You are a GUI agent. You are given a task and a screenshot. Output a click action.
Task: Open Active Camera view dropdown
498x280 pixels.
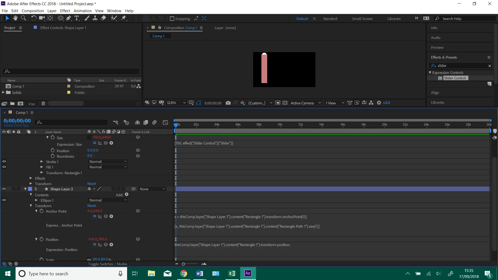(306, 103)
